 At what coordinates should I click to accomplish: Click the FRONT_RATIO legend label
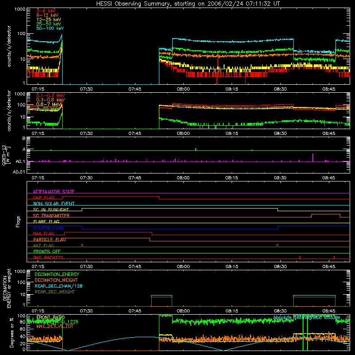tap(51, 317)
